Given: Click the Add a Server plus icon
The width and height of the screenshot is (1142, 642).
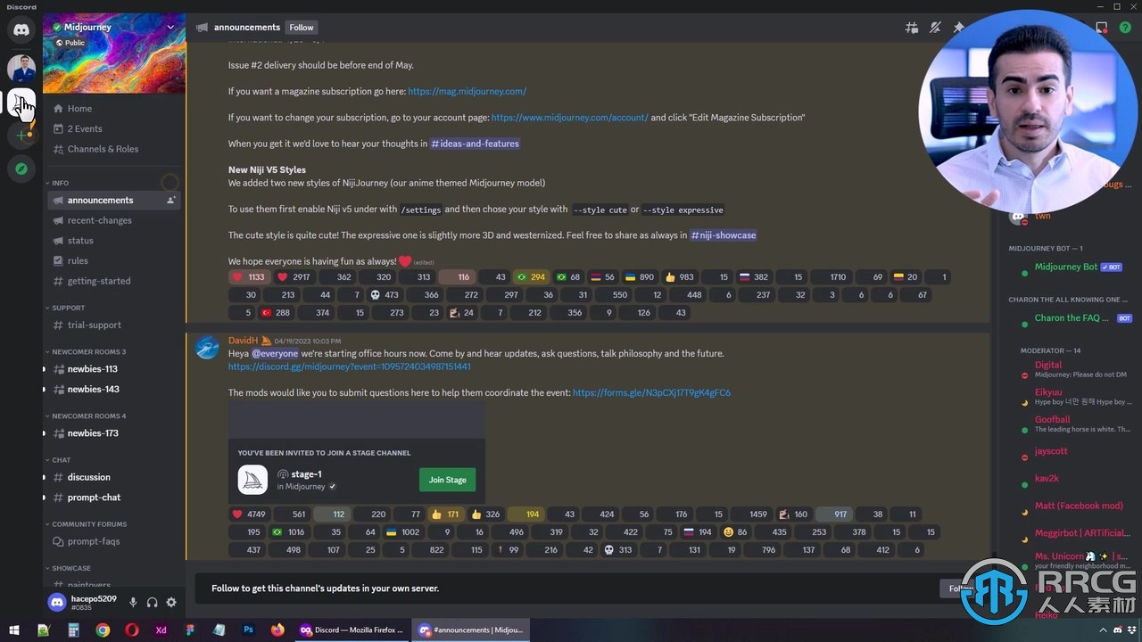Looking at the screenshot, I should [21, 136].
